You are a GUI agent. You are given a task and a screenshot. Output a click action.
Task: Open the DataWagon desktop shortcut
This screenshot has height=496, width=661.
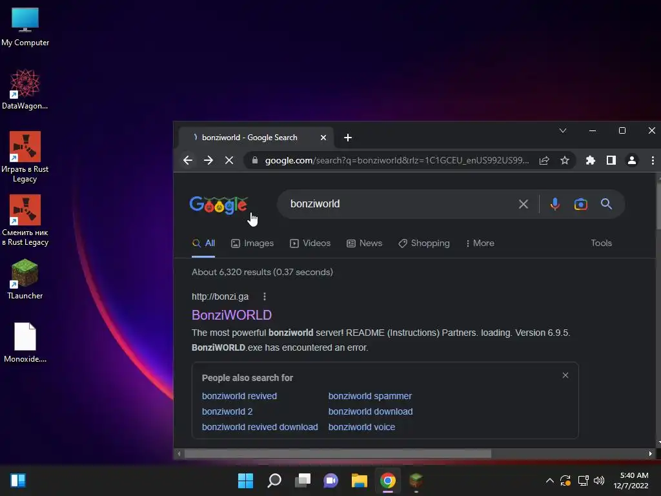click(25, 89)
